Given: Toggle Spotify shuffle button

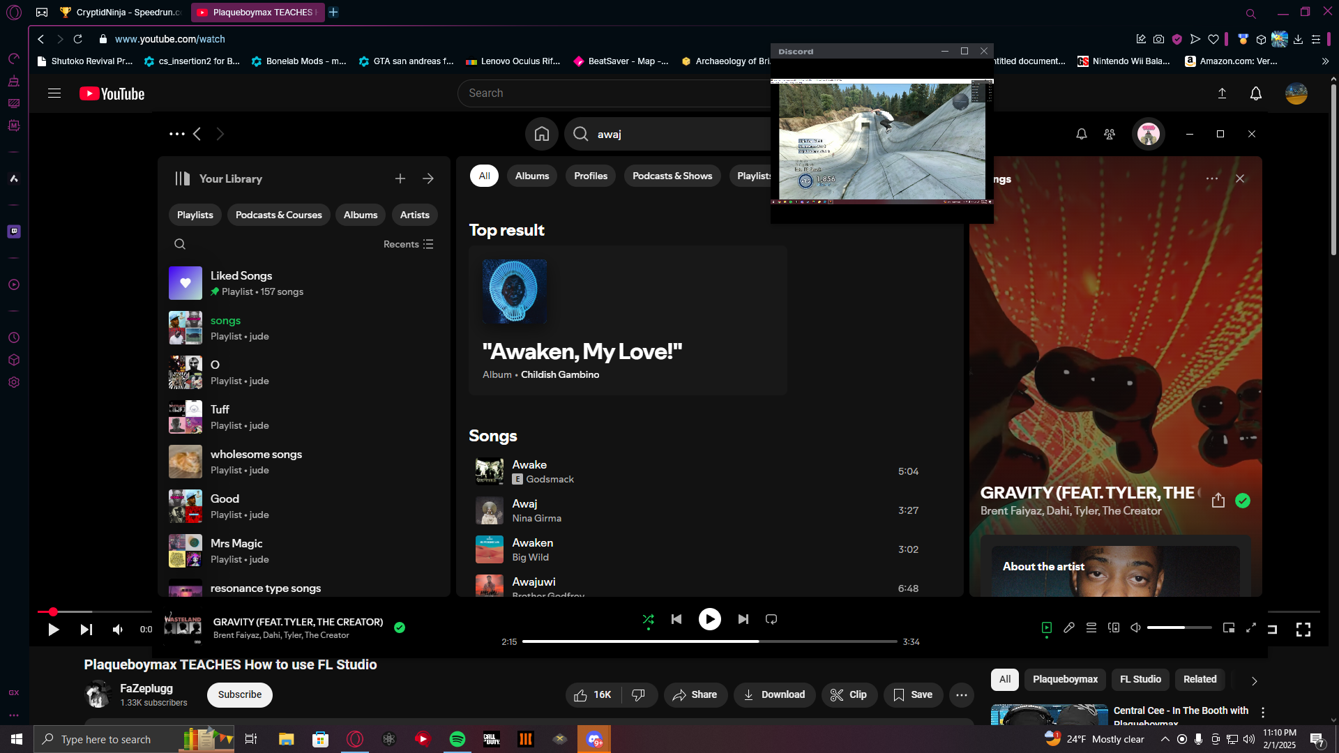Looking at the screenshot, I should point(648,619).
